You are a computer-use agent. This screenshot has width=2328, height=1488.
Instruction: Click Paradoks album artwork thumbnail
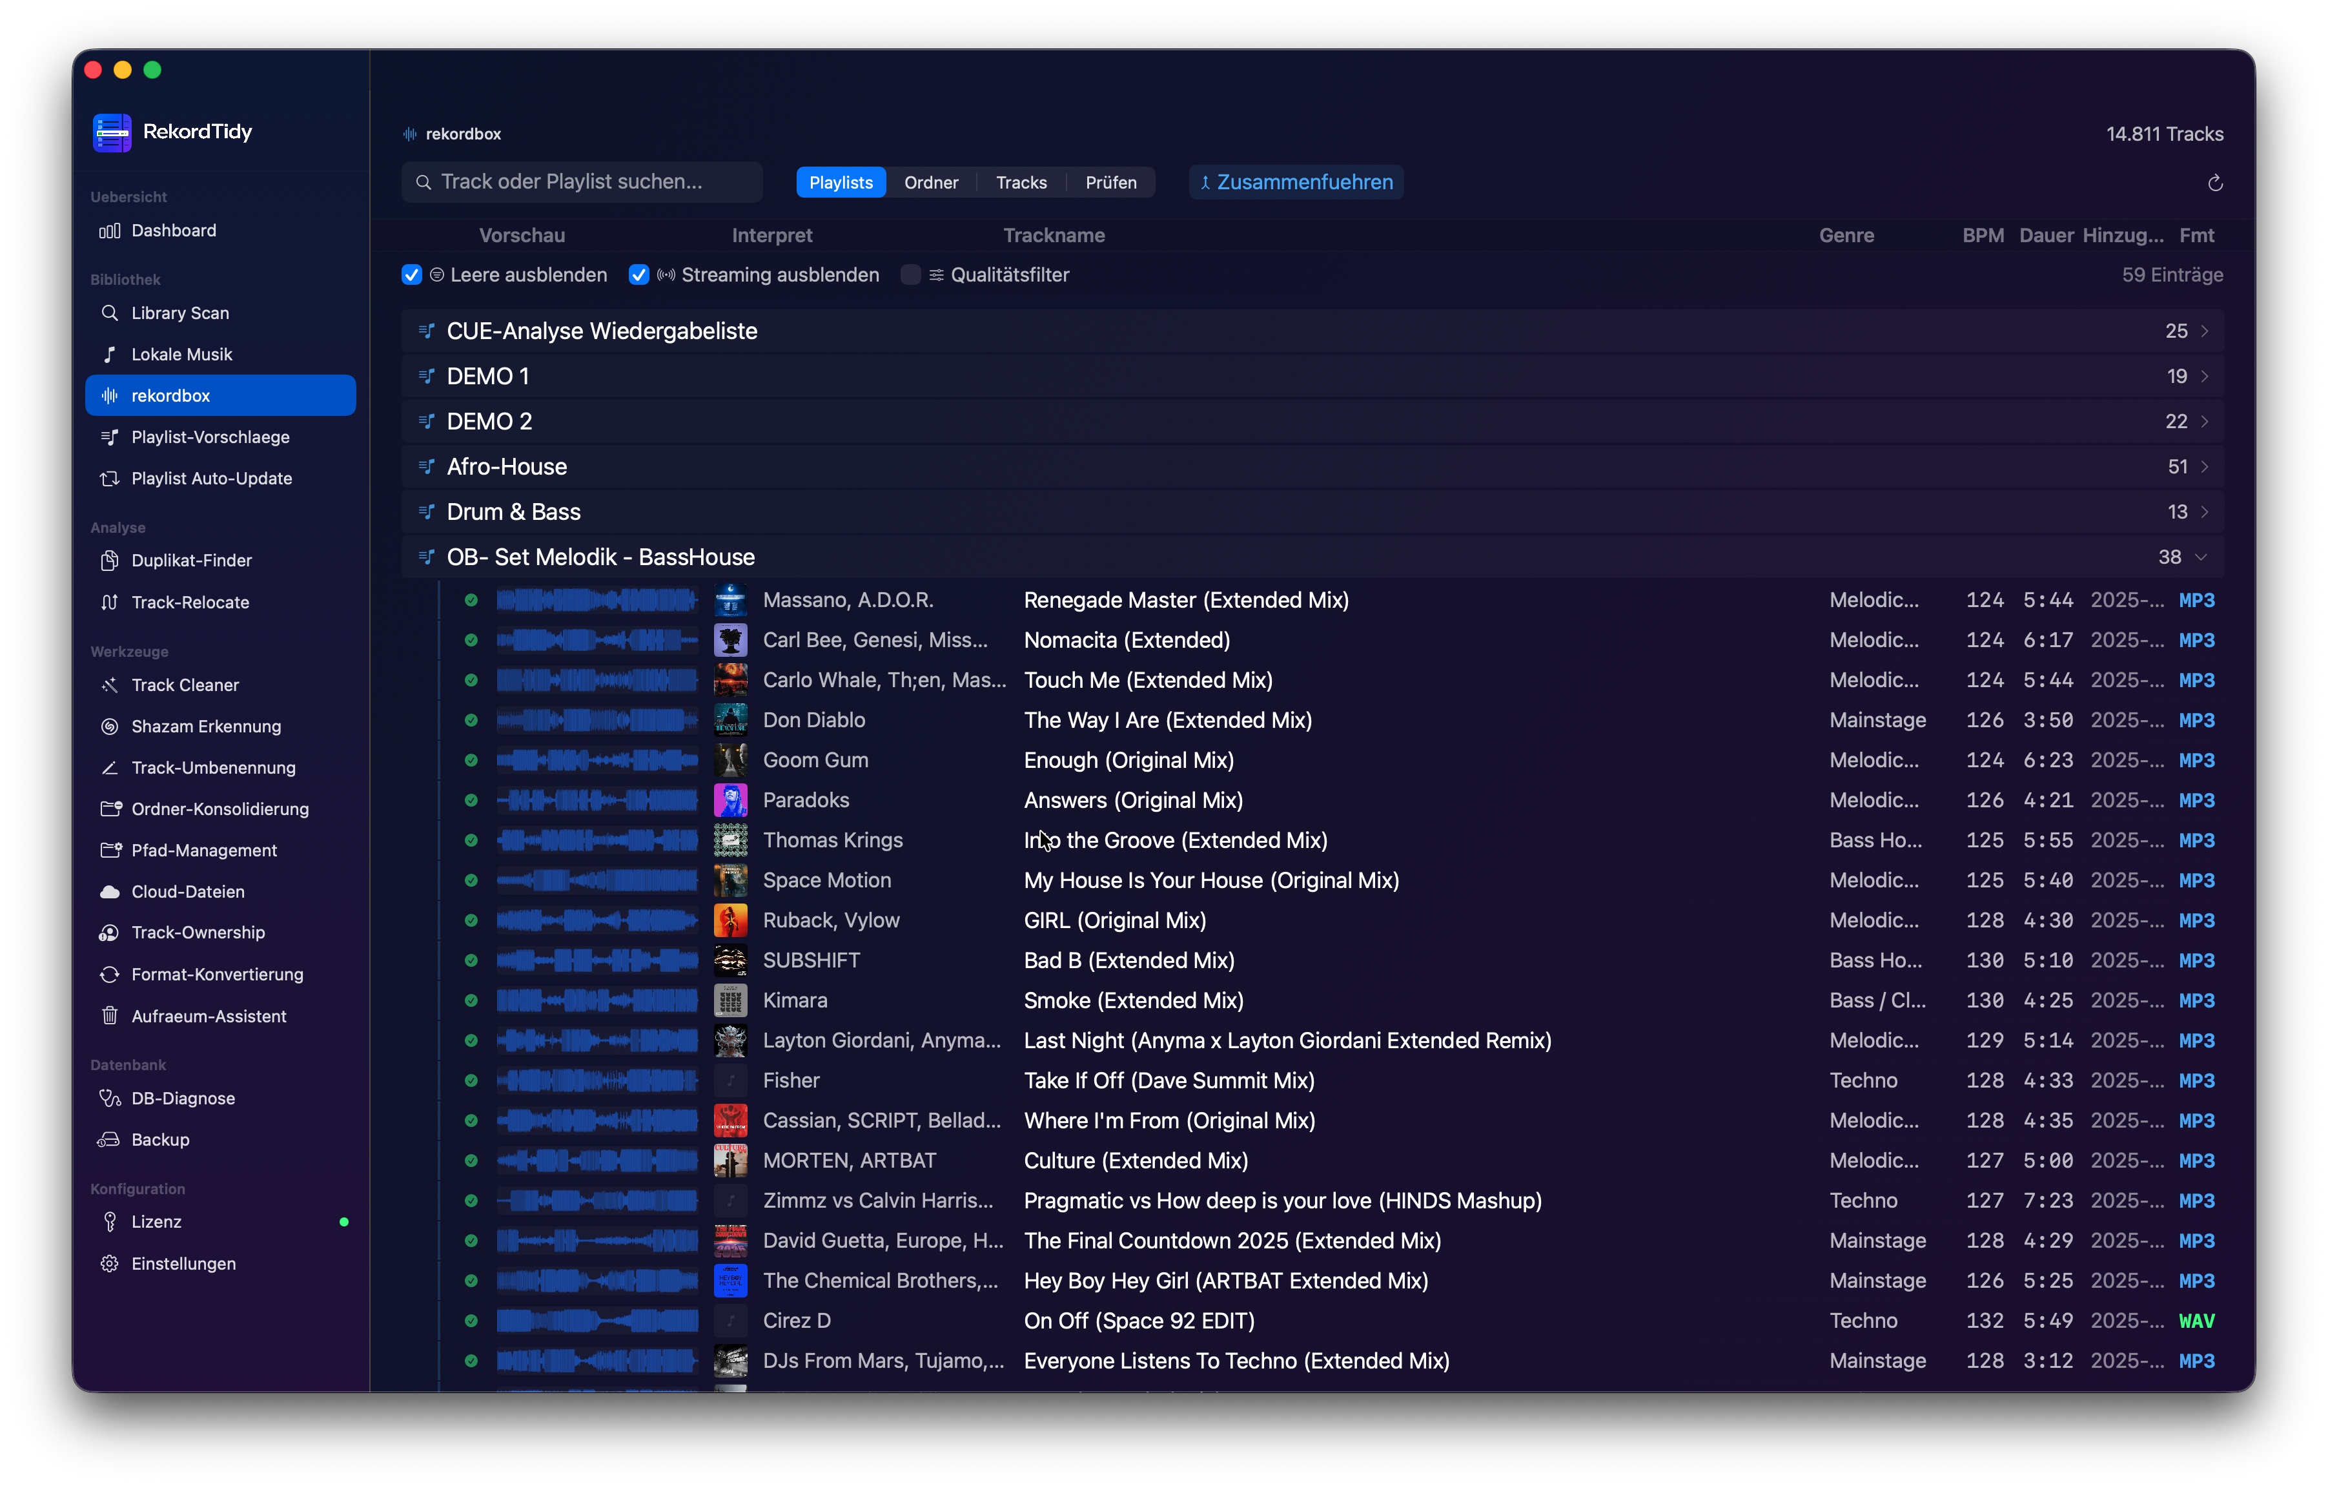click(730, 801)
